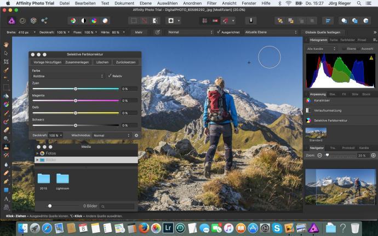Image resolution: width=378 pixels, height=236 pixels.
Task: Open the Rottöne color dropdown
Action: [x=68, y=76]
